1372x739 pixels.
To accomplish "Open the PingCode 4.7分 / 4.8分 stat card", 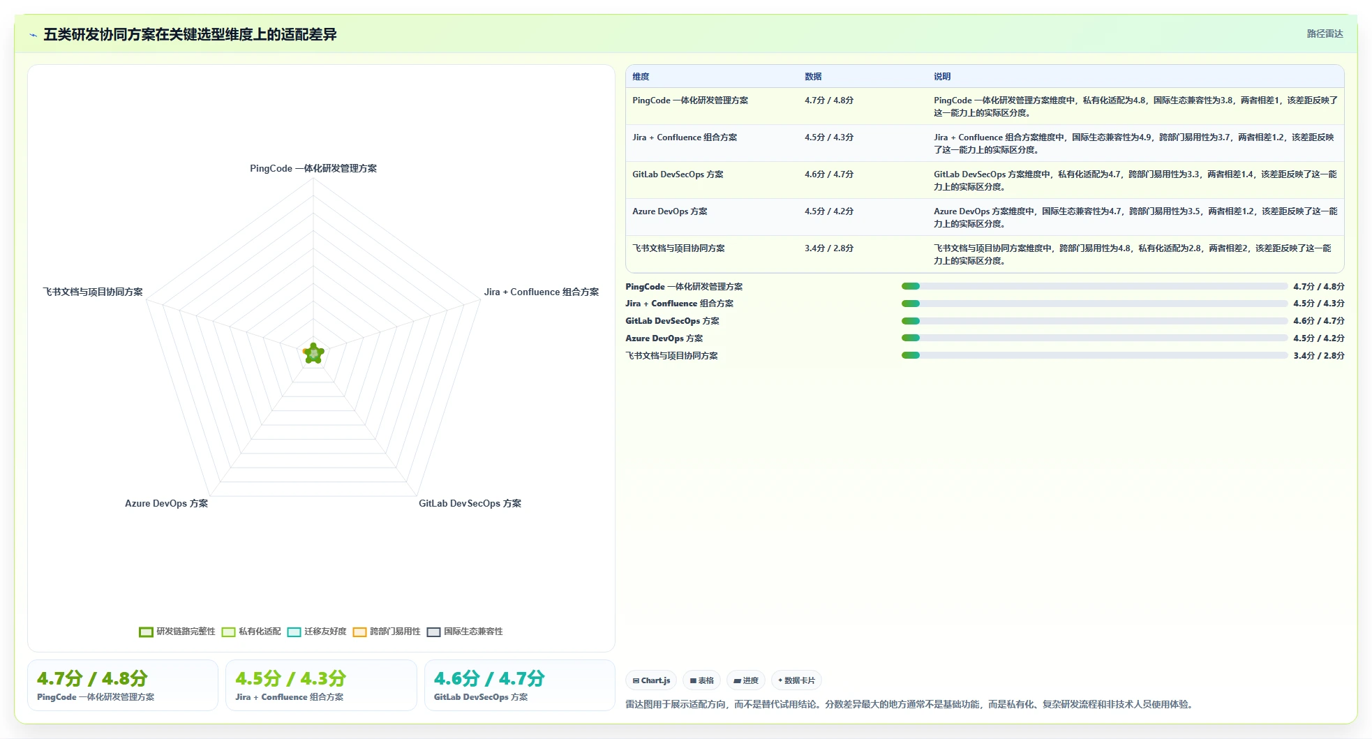I will coord(123,685).
